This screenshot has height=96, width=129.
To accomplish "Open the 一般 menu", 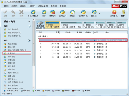I will (x=5, y=6).
